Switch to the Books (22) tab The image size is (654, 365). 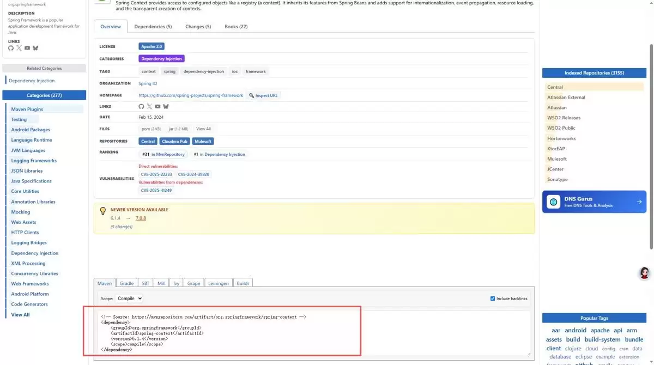(x=236, y=27)
